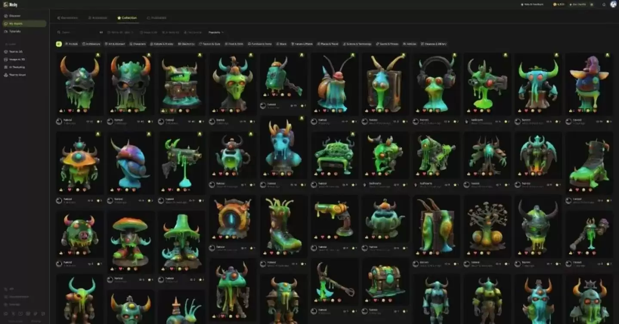Switch to the Generations tab
The width and height of the screenshot is (619, 324).
point(68,18)
